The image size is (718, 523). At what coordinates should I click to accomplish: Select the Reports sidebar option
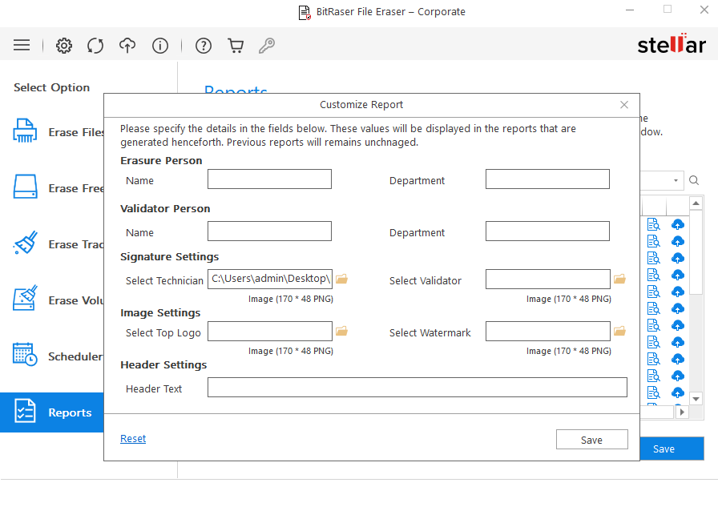pos(52,412)
